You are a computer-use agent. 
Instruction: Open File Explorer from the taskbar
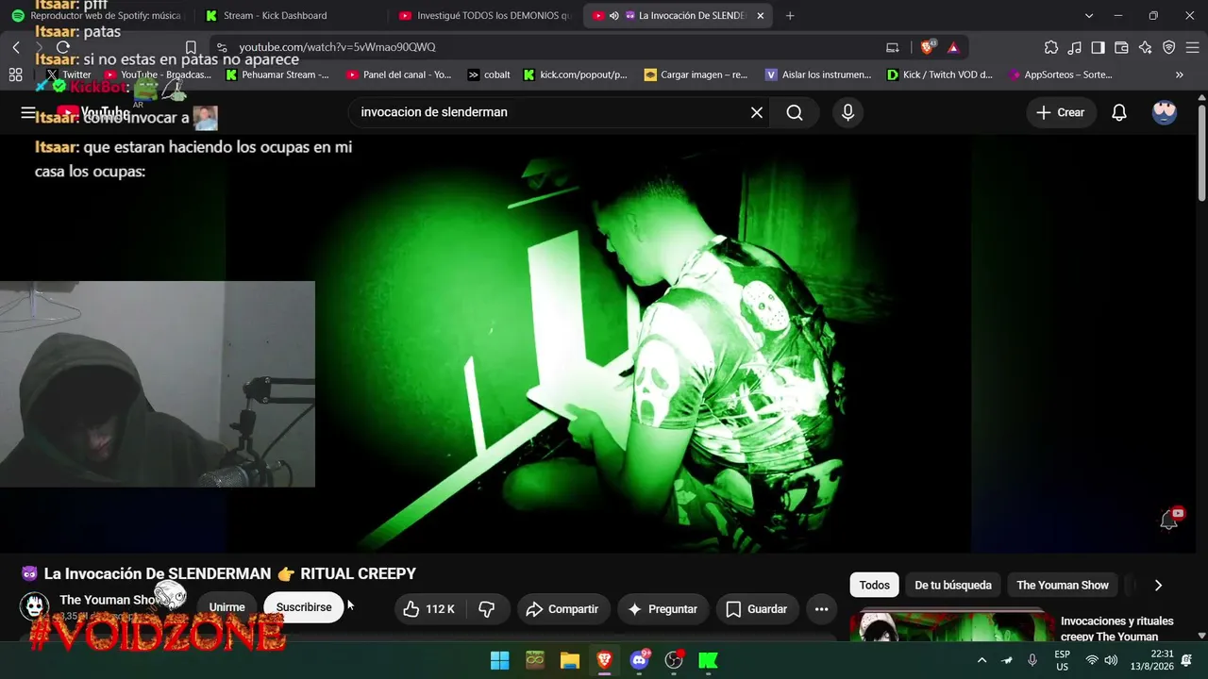[x=569, y=660]
